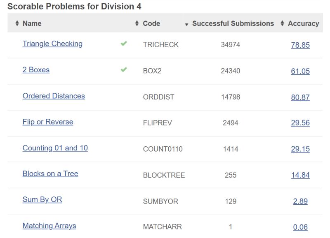Sort by Successful Submissions arrow
Screen dimensions: 330x238
[187, 24]
